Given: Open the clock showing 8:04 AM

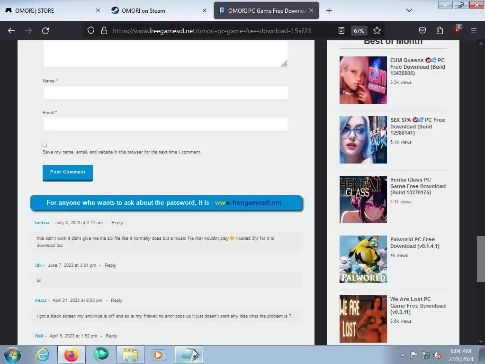Looking at the screenshot, I should click(x=460, y=355).
